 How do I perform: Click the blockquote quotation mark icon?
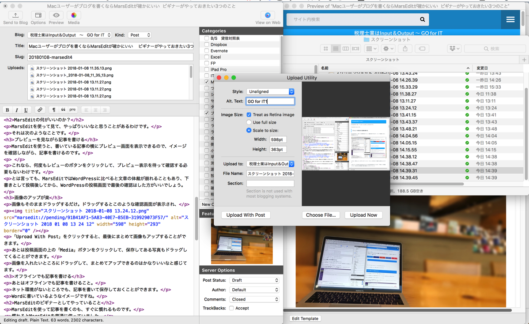pyautogui.click(x=63, y=110)
